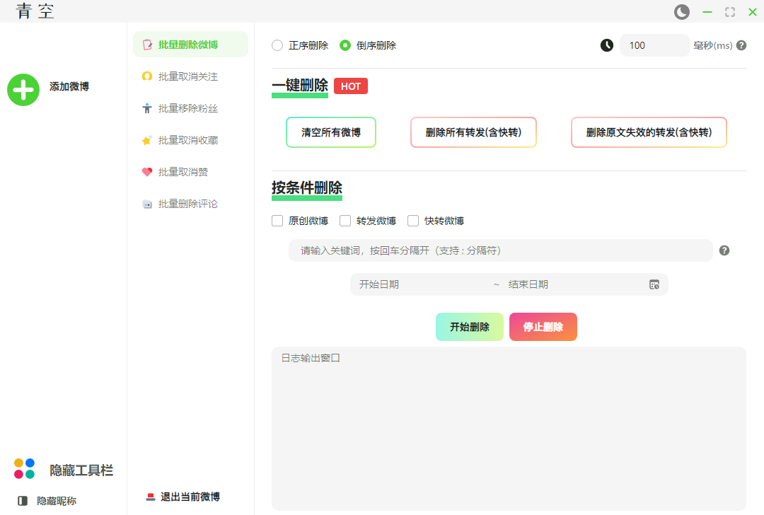Image resolution: width=764 pixels, height=515 pixels.
Task: Click the four colored dots toolbar icon
Action: point(24,468)
